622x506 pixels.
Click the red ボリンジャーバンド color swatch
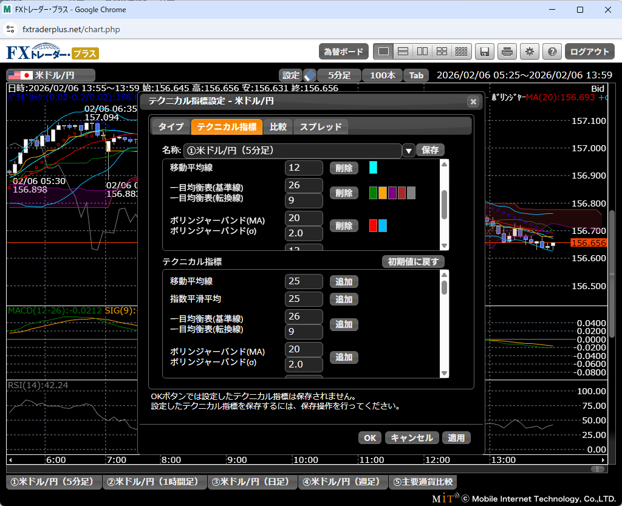(373, 226)
